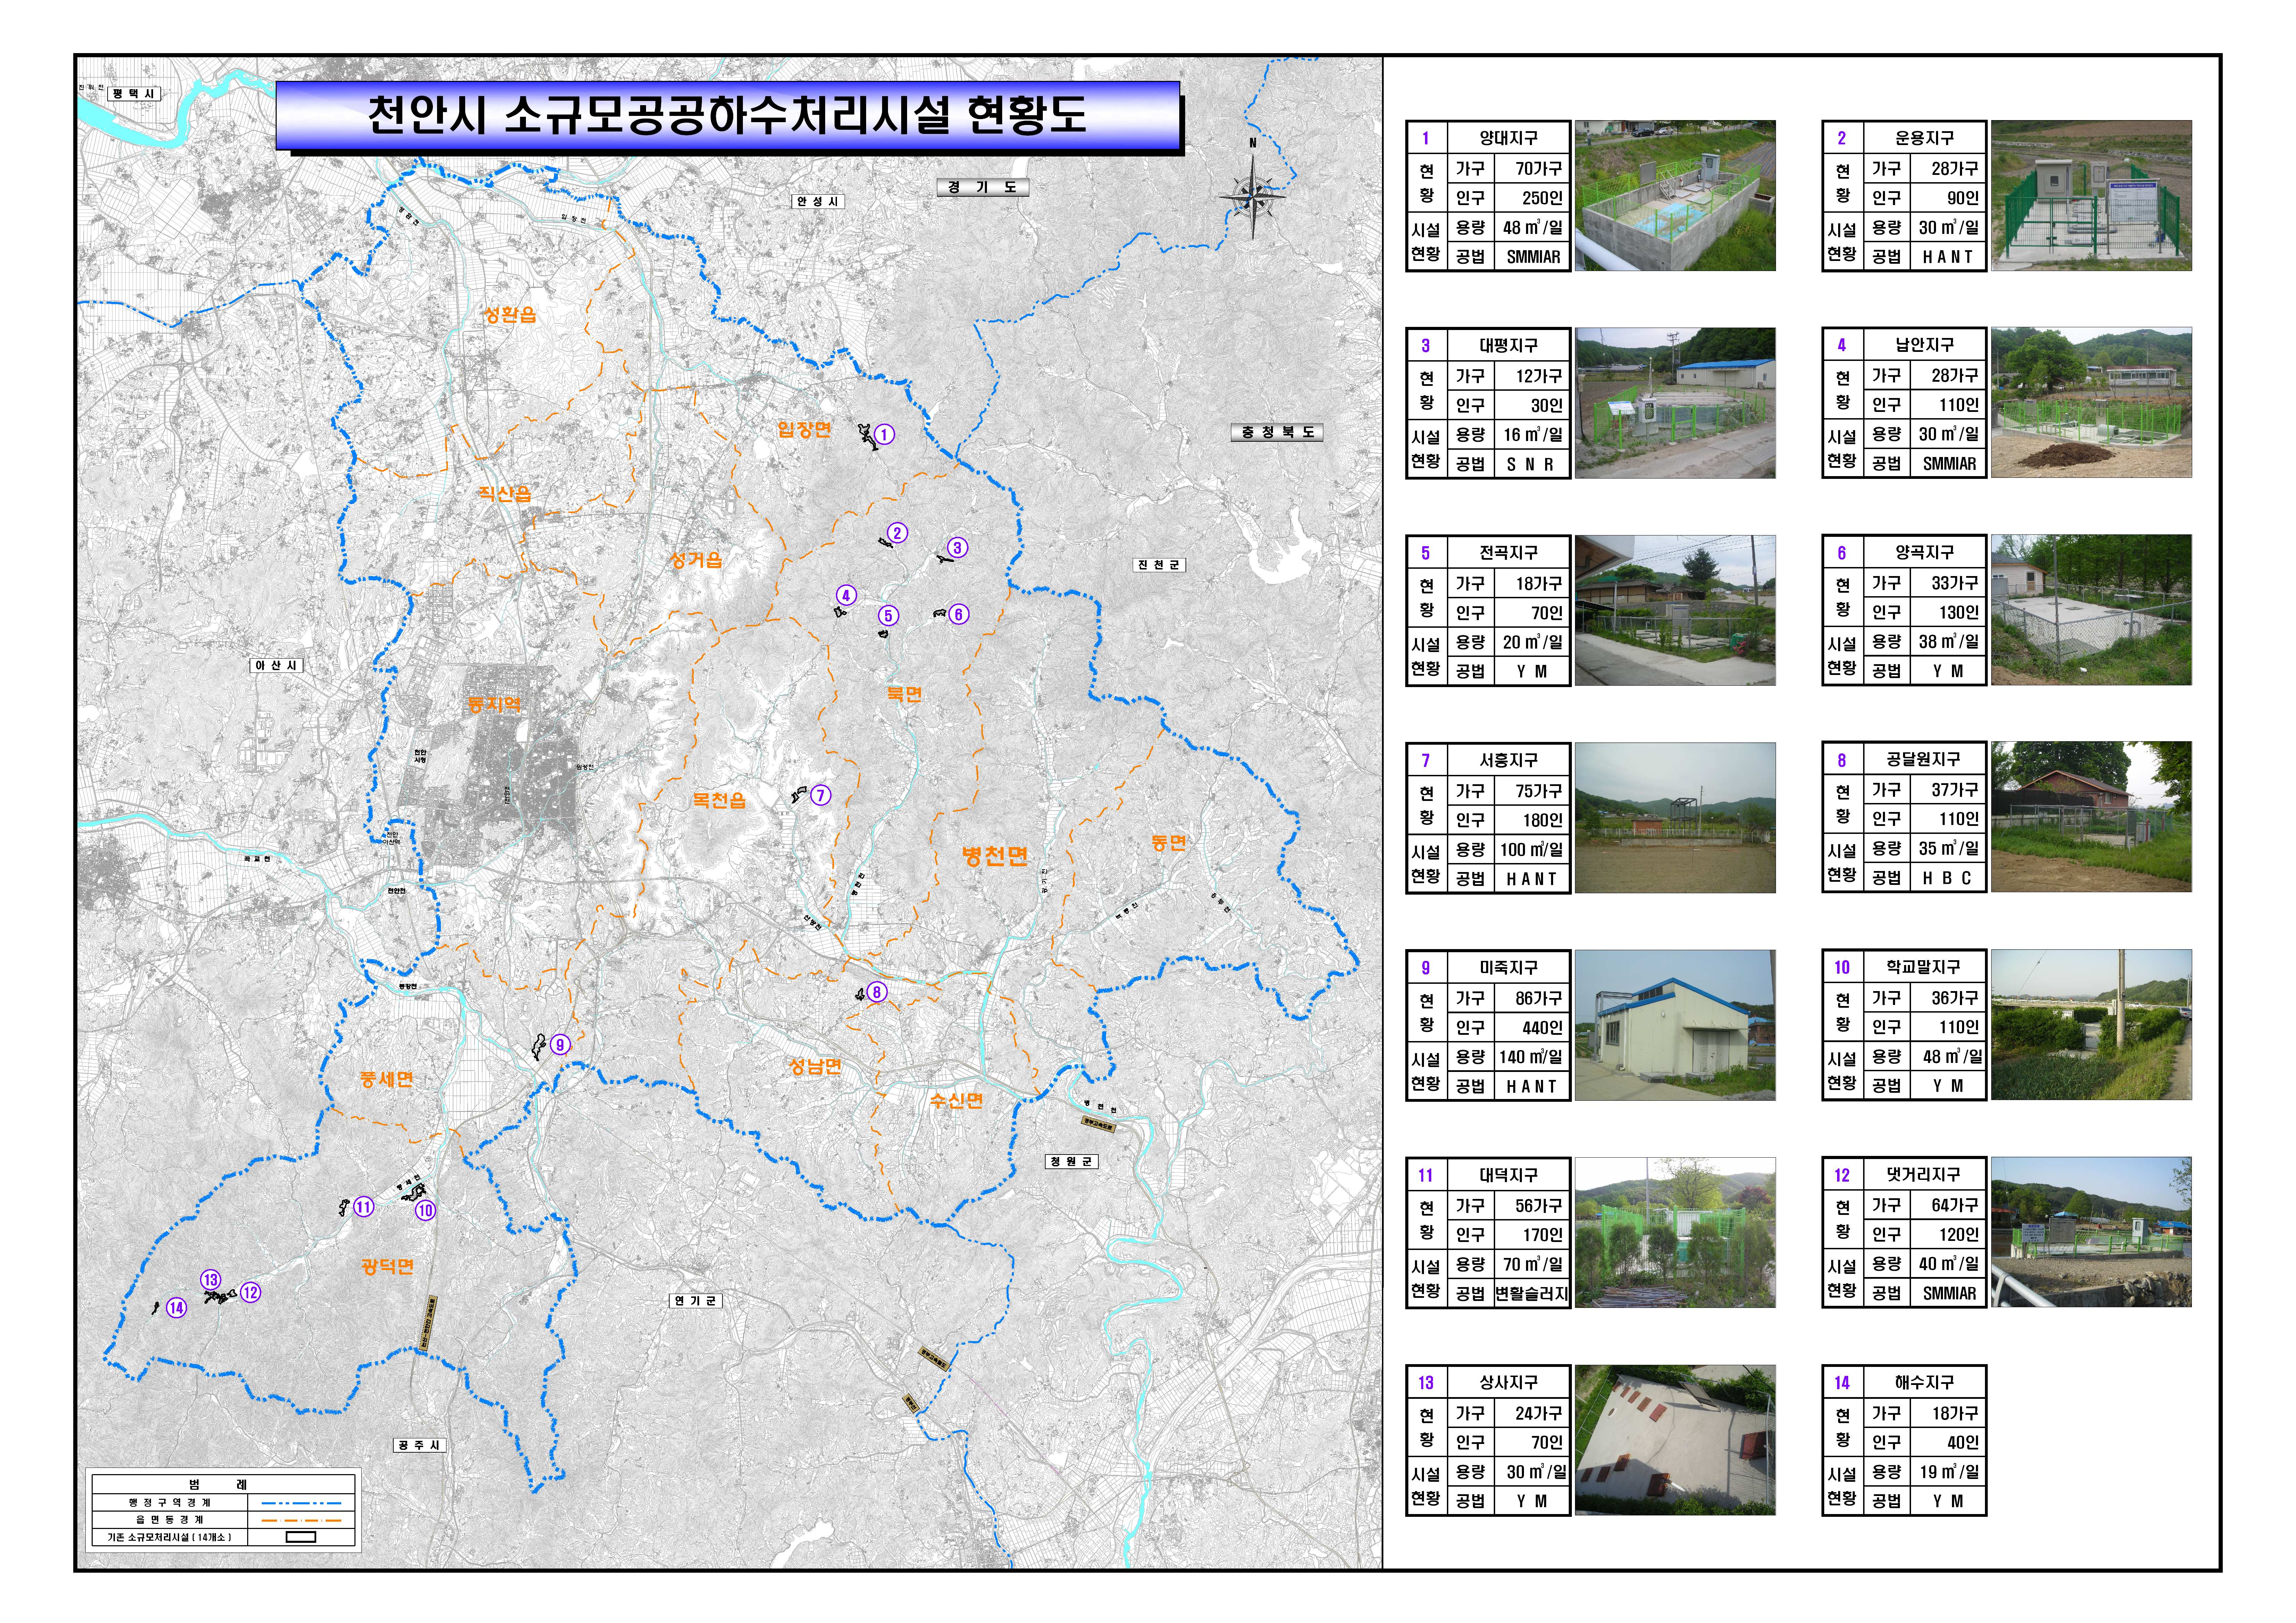Image resolution: width=2296 pixels, height=1623 pixels.
Task: Select circled marker 13 on the map
Action: [210, 1279]
